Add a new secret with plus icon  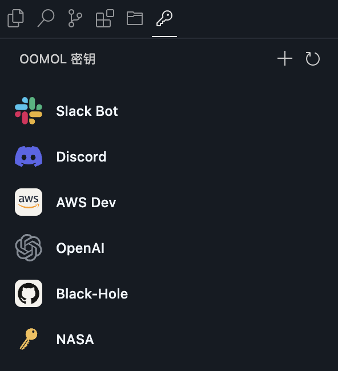pyautogui.click(x=285, y=58)
